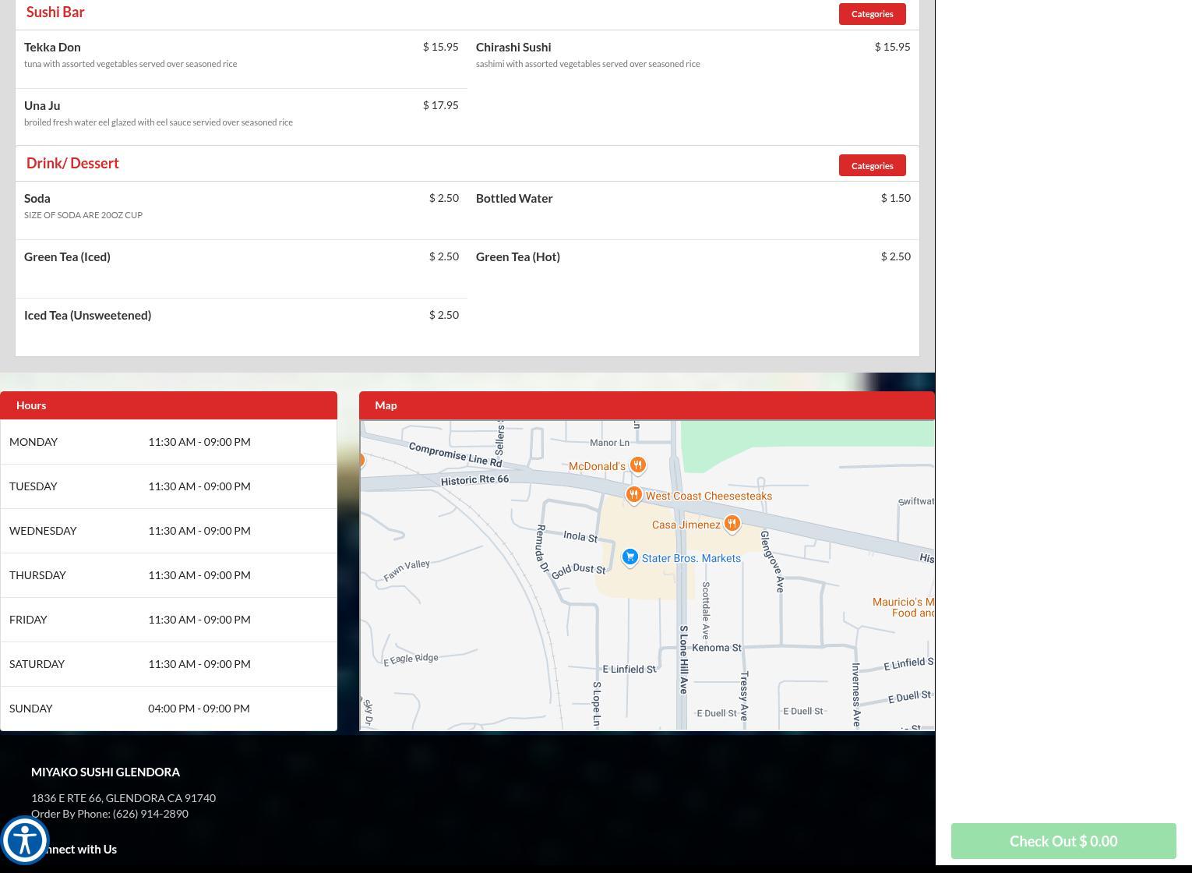Select Iced Tea (Unsweetened)
Image resolution: width=1192 pixels, height=873 pixels.
[x=87, y=316]
